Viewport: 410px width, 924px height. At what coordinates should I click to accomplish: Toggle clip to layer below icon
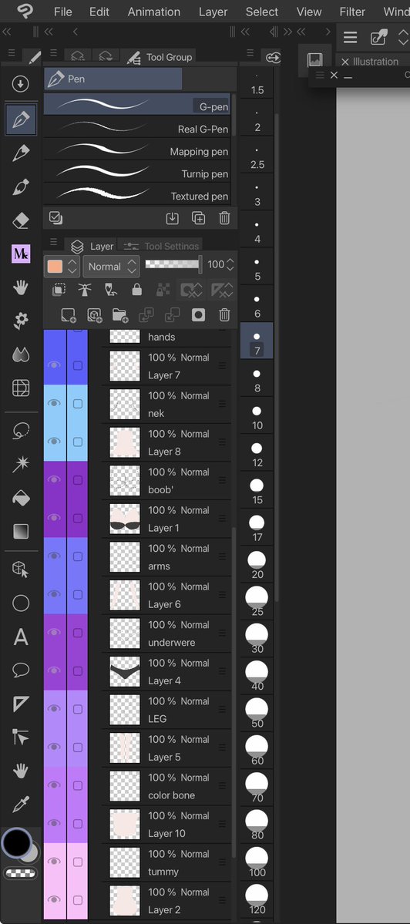pos(59,289)
